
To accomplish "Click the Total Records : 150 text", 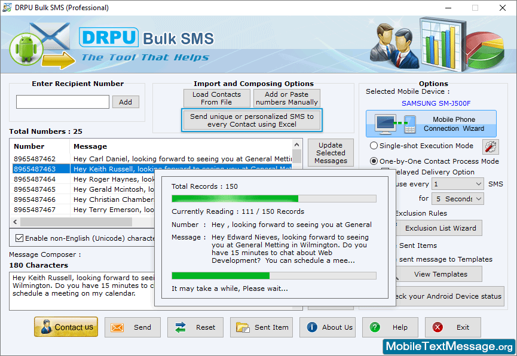I will pos(204,186).
